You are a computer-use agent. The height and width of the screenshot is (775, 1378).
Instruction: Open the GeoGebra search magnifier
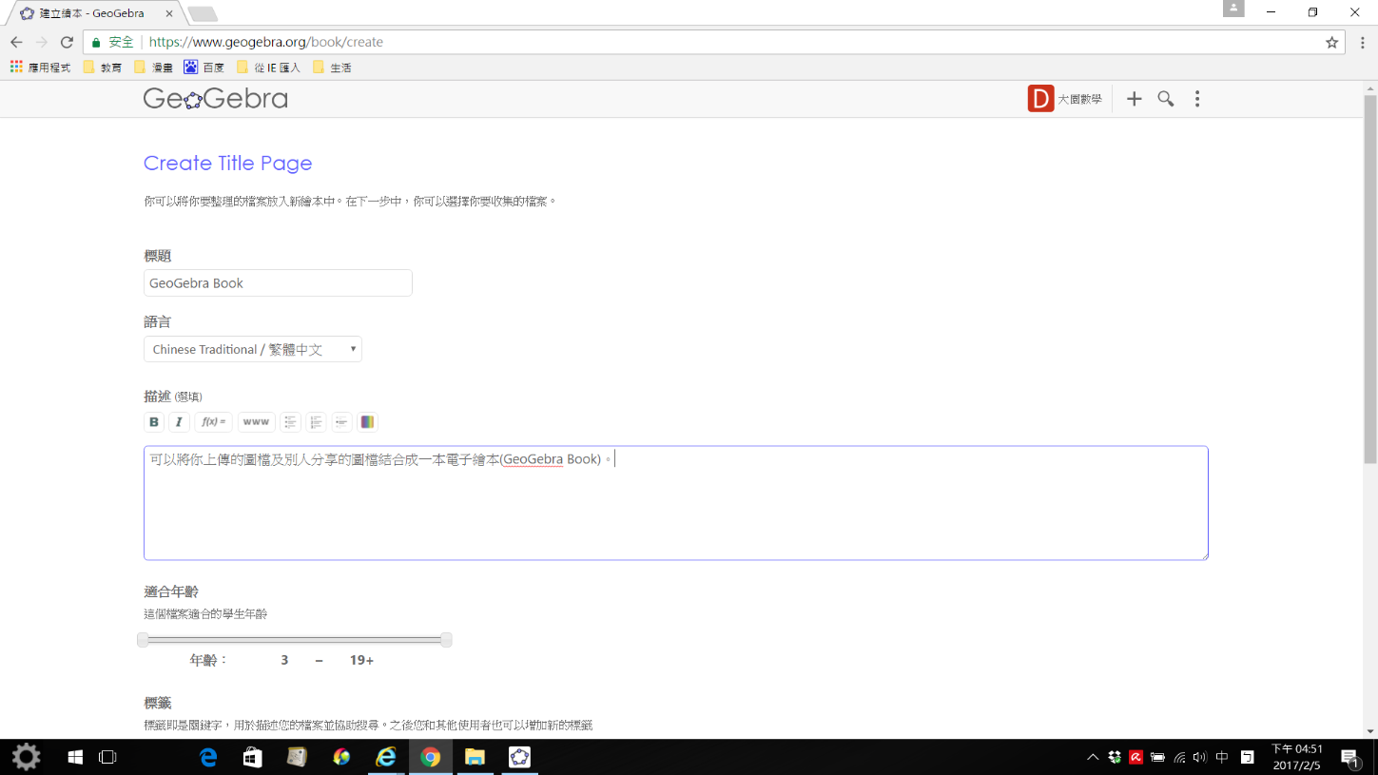(x=1166, y=99)
